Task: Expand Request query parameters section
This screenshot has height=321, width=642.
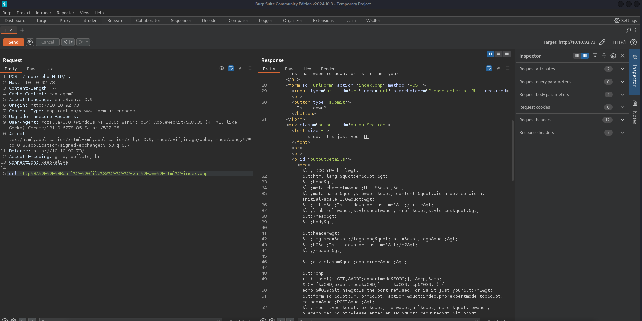Action: (572, 82)
